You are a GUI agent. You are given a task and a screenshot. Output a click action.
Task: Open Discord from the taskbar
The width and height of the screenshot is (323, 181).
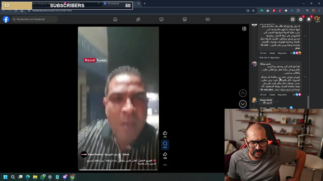tap(65, 177)
